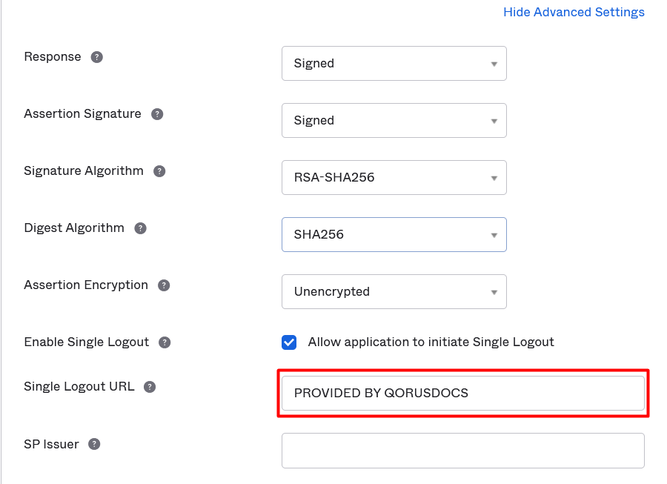
Task: Focus the empty SP Issuer text field
Action: [x=462, y=451]
